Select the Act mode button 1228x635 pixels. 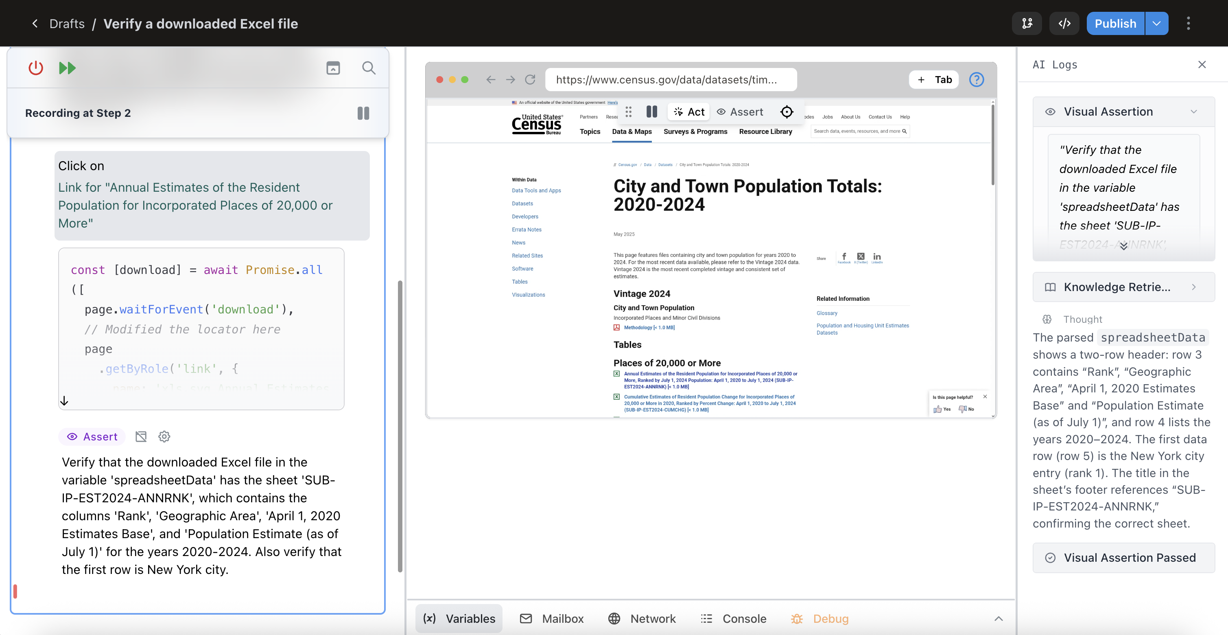pyautogui.click(x=689, y=112)
